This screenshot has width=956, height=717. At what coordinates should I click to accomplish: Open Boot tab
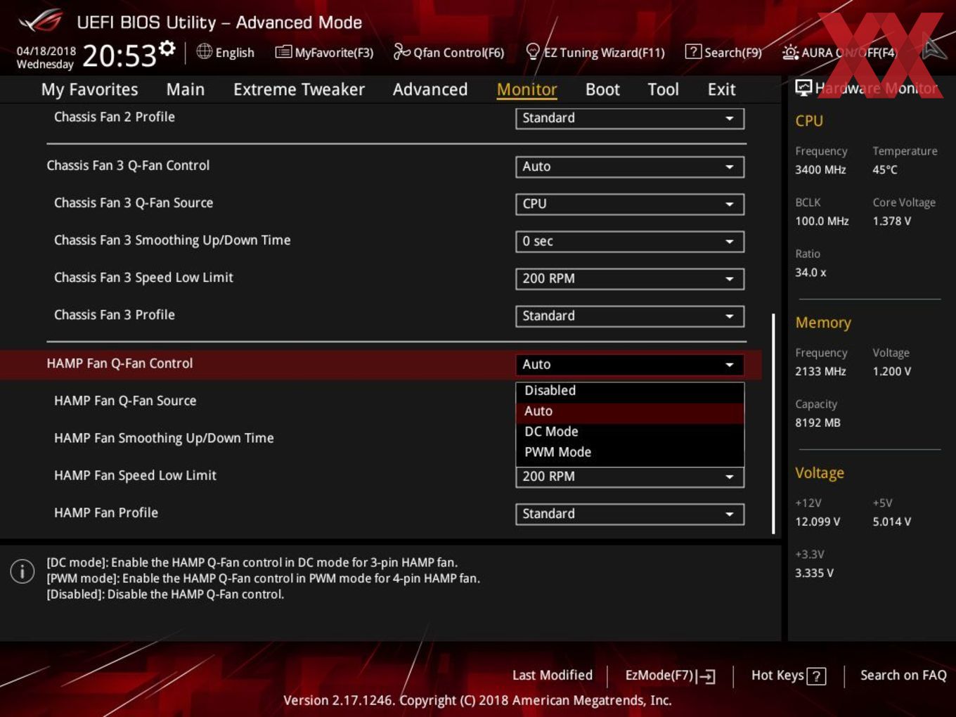click(x=602, y=89)
